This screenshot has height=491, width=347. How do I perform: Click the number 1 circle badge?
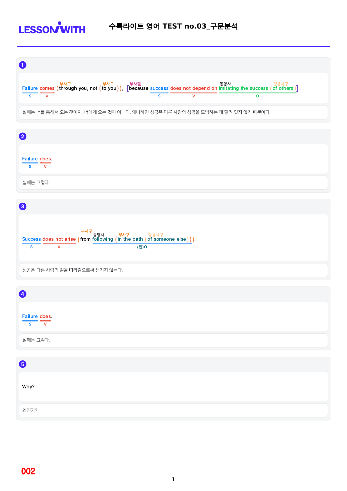23,65
